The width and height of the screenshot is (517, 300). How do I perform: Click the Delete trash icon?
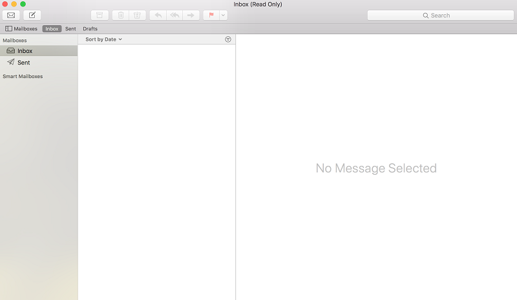coord(121,15)
